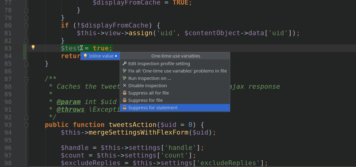The width and height of the screenshot is (356, 167).
Task: Collapse the tweetsAction function at line 93
Action: pos(26,125)
